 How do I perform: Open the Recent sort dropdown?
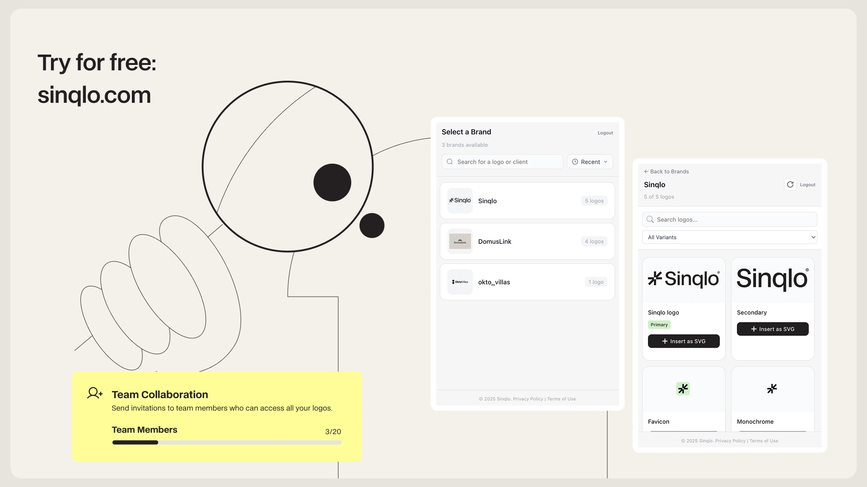point(590,161)
